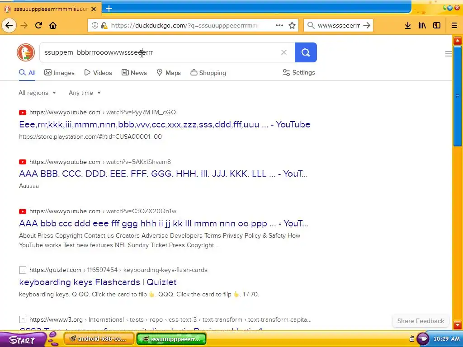This screenshot has width=463, height=347.
Task: Bookmark this page with the star
Action: point(292,25)
